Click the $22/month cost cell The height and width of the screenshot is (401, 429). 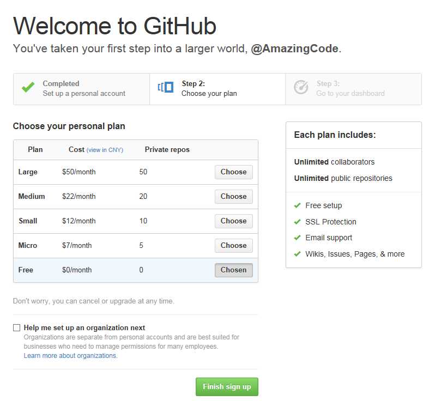pos(79,196)
